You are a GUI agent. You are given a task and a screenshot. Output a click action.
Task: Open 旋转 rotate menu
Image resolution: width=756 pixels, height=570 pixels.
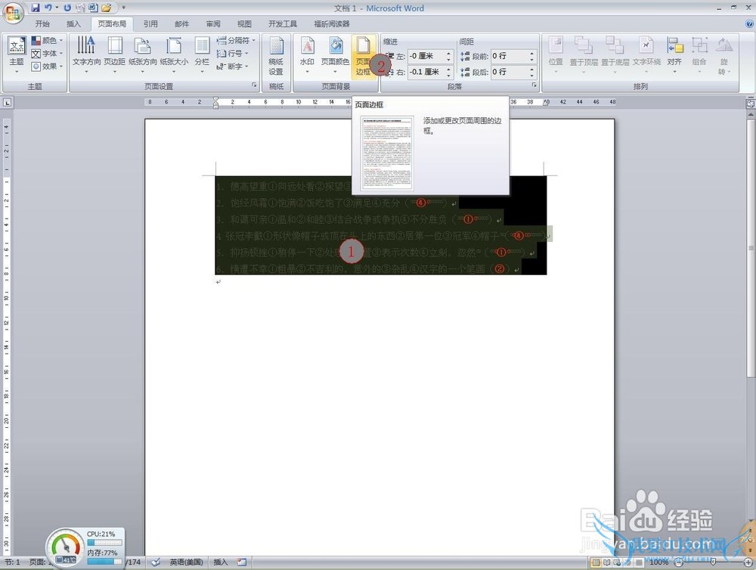[x=723, y=57]
